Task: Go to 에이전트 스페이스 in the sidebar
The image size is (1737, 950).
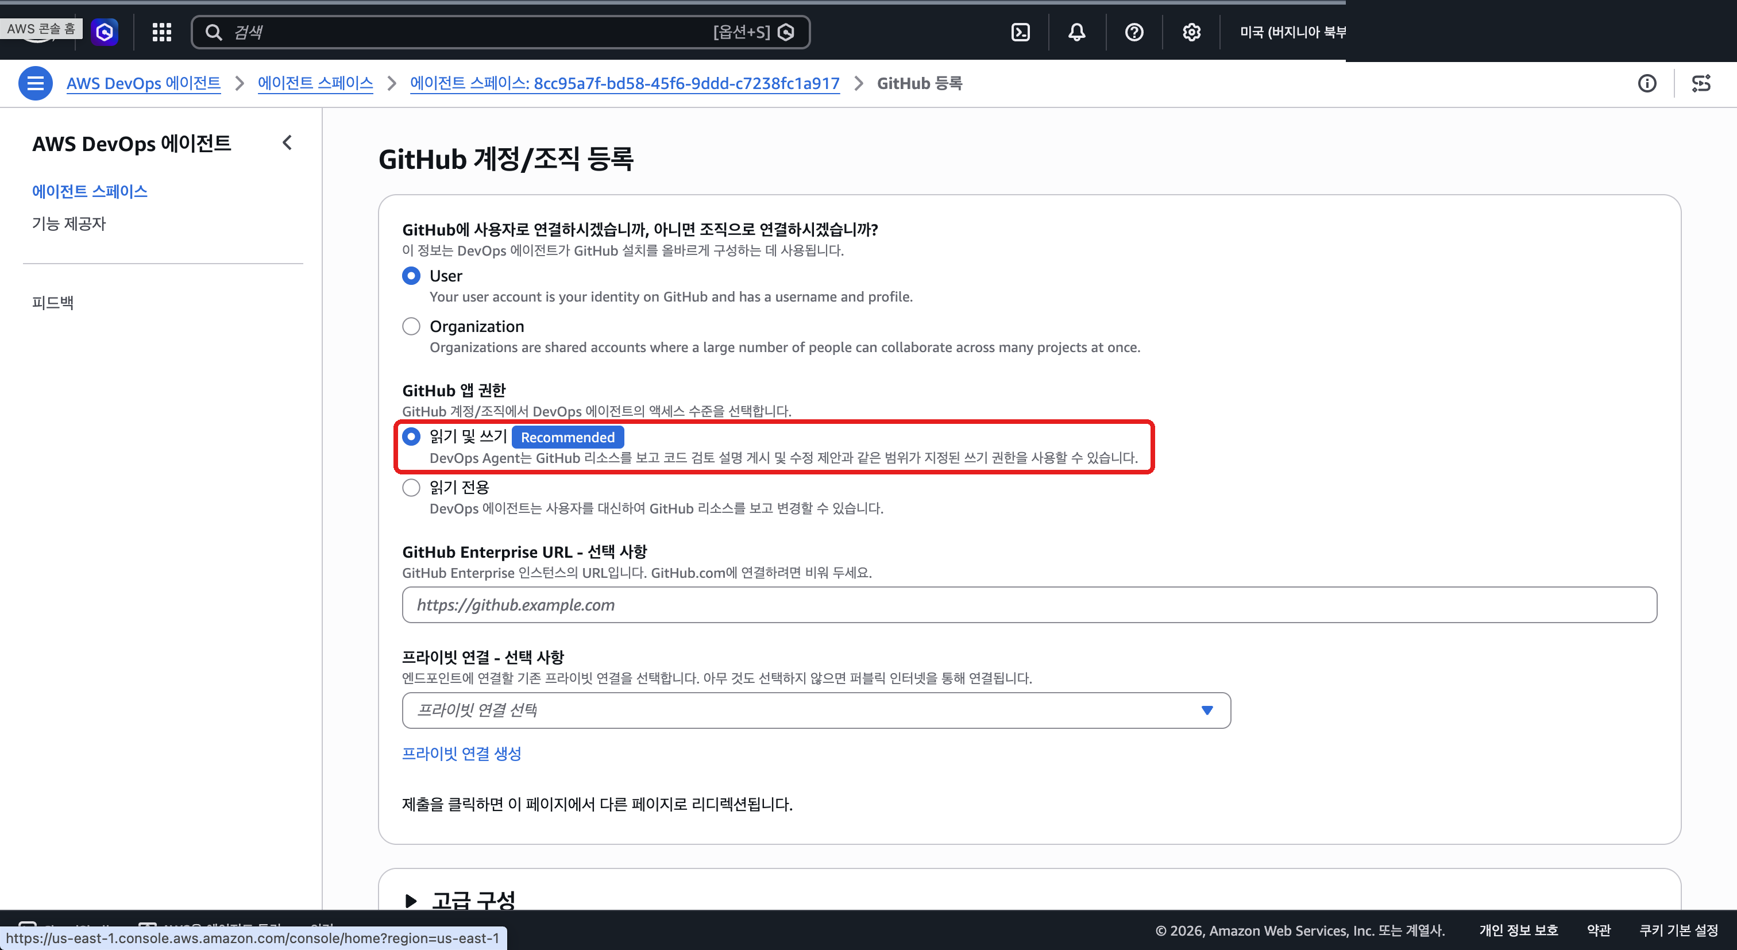Action: click(x=90, y=191)
